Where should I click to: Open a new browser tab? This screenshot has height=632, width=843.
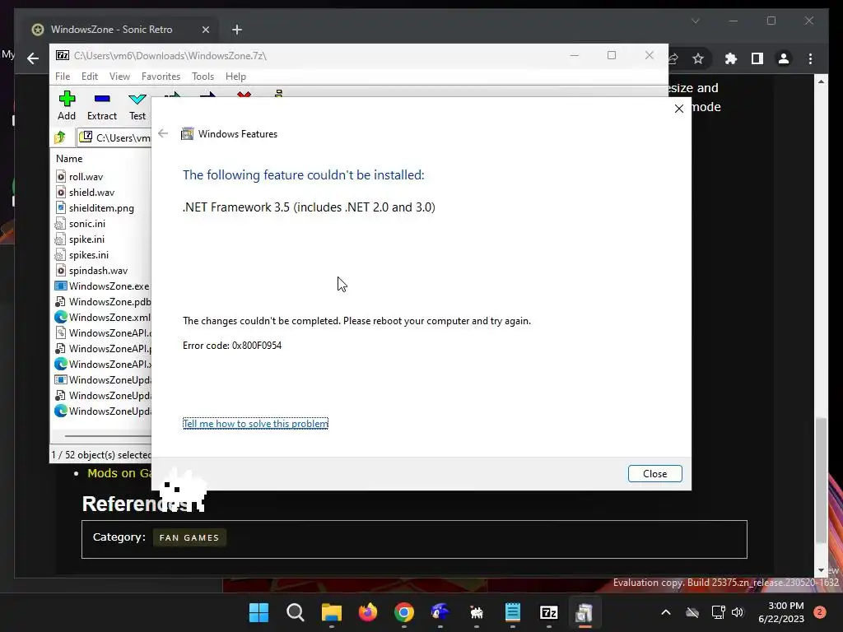pyautogui.click(x=237, y=30)
